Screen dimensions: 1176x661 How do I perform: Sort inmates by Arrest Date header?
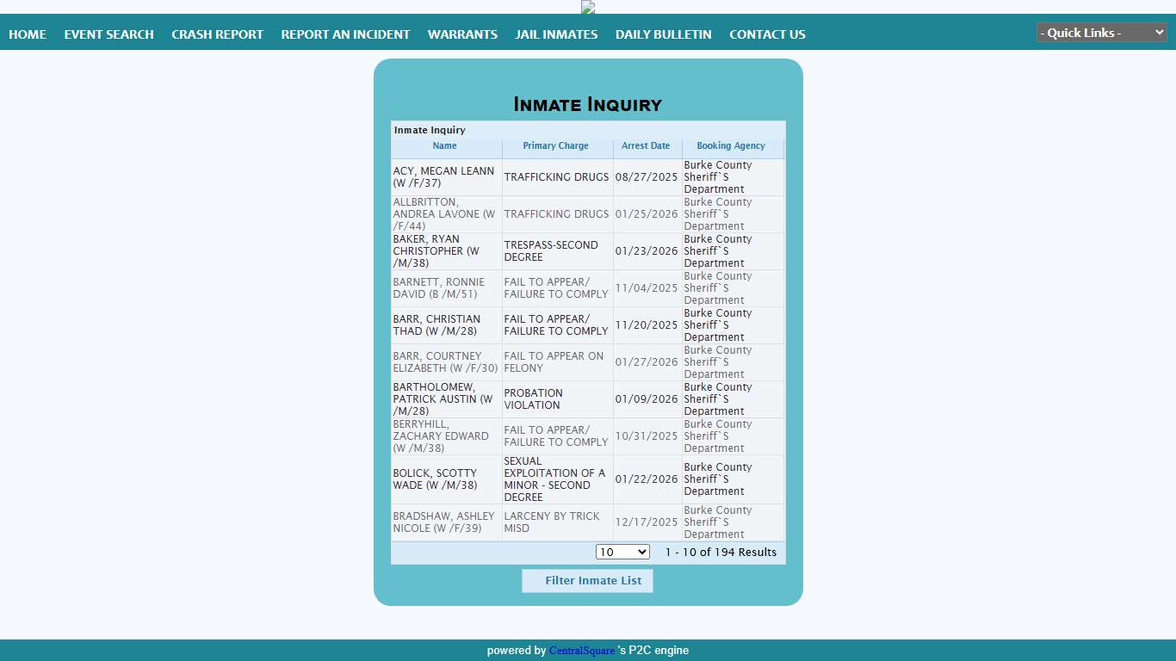click(x=646, y=146)
